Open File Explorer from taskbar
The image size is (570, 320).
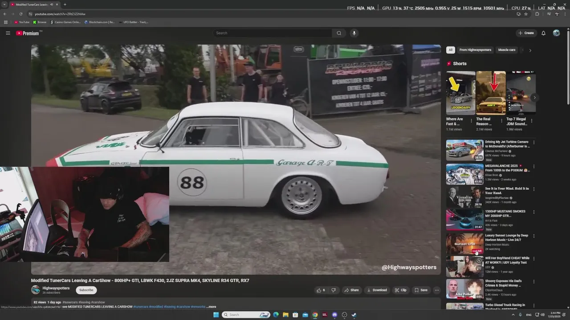coord(285,315)
